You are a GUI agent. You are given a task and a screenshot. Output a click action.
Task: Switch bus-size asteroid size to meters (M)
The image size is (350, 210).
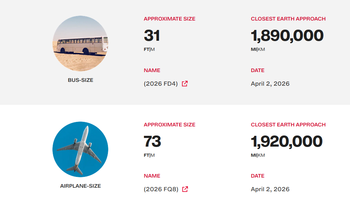point(153,49)
